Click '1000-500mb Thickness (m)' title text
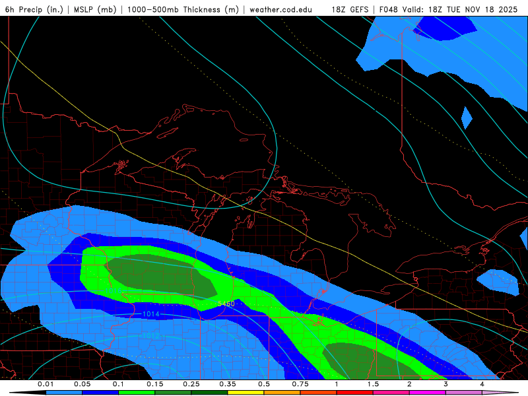The width and height of the screenshot is (528, 396). pyautogui.click(x=183, y=9)
